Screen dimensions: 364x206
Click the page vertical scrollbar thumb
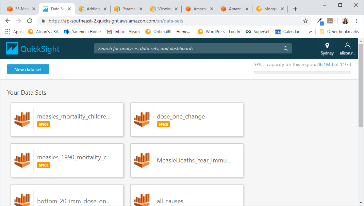tap(361, 85)
